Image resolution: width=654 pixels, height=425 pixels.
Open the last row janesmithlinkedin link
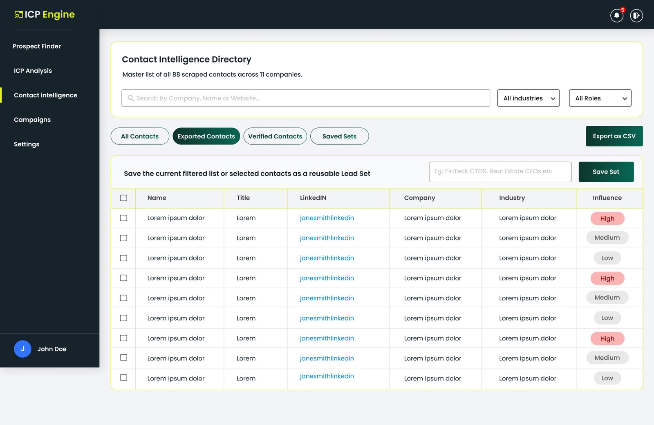[x=327, y=376]
